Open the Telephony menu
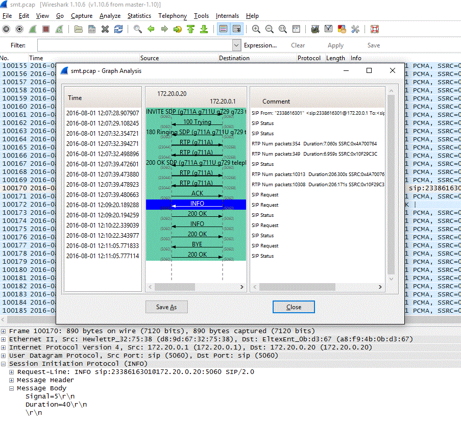 [173, 16]
